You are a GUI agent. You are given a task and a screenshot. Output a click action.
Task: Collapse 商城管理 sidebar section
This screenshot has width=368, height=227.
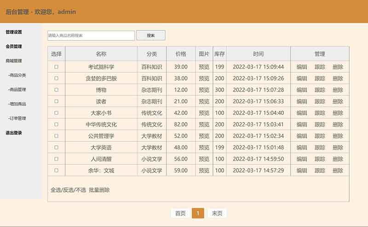pos(14,61)
